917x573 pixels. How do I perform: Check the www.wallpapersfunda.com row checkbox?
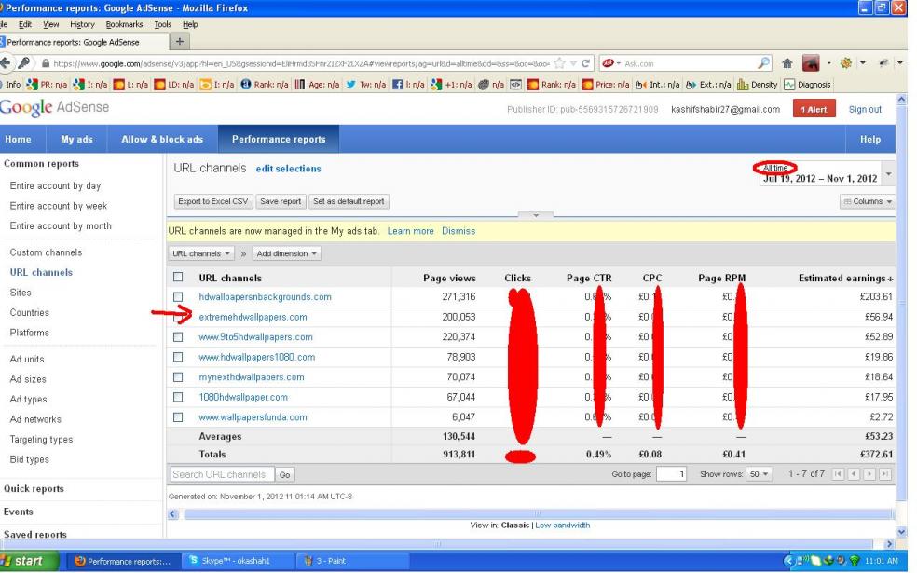(x=178, y=417)
